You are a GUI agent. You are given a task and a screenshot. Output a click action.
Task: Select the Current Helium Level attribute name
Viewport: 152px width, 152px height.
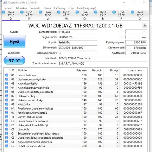(x=30, y=117)
